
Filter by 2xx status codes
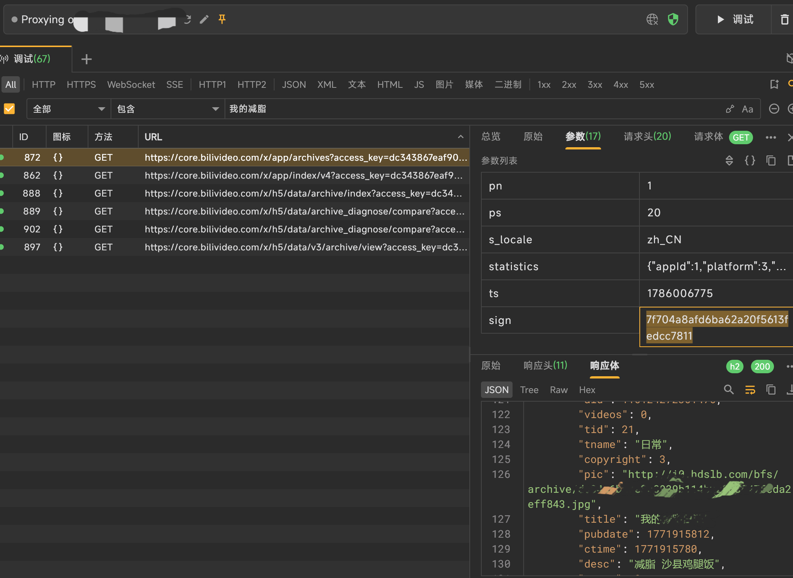569,84
